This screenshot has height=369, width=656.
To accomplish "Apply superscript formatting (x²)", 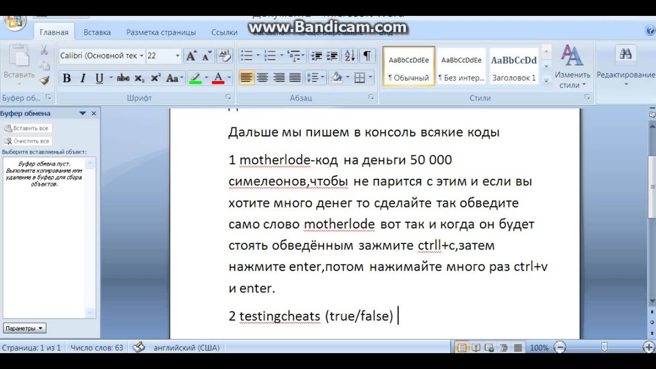I will [156, 78].
